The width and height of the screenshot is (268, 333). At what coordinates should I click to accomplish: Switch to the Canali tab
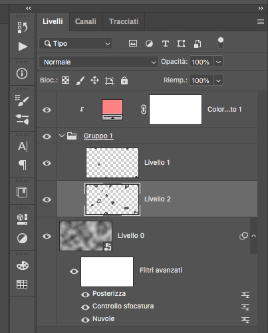pos(86,21)
